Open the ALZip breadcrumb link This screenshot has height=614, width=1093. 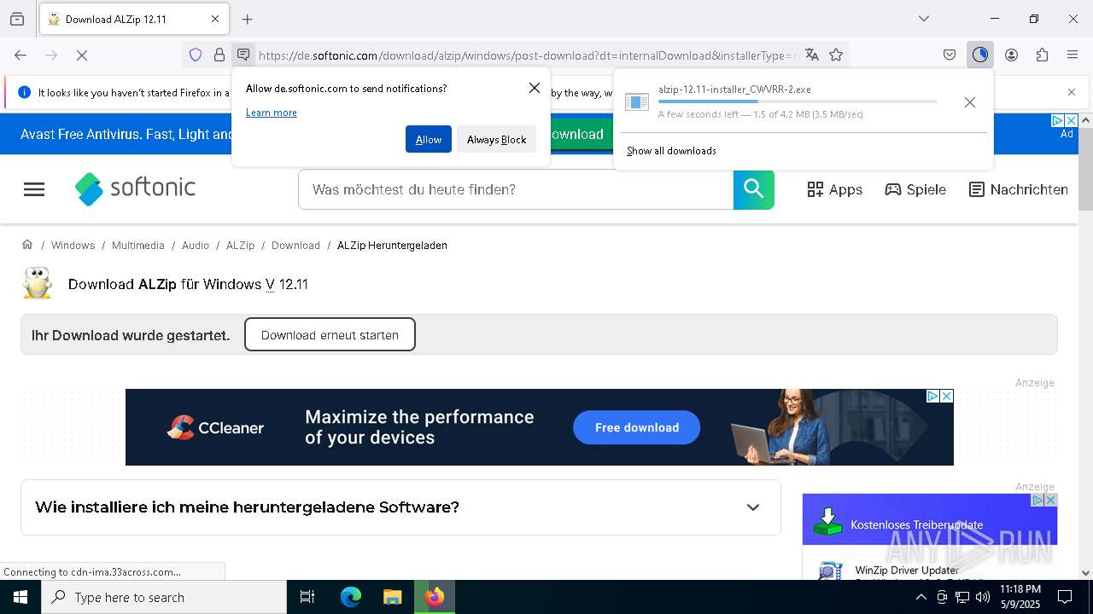(240, 246)
